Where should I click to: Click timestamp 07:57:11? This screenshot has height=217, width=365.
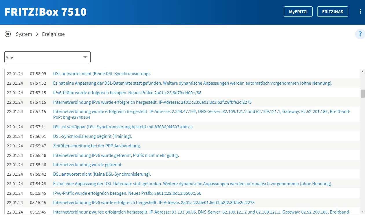[x=38, y=127]
